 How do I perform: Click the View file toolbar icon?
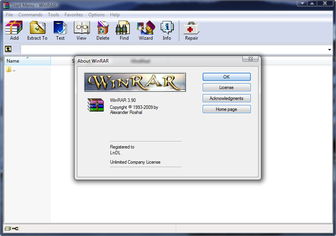[81, 30]
